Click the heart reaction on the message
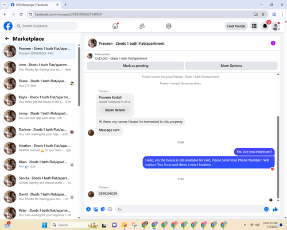Image resolution: width=287 pixels, height=230 pixels. click(272, 169)
